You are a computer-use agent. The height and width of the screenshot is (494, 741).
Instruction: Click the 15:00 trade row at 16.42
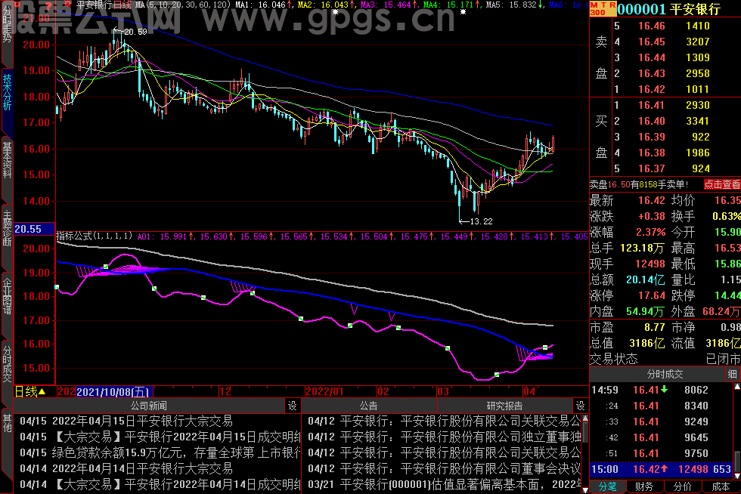[661, 469]
